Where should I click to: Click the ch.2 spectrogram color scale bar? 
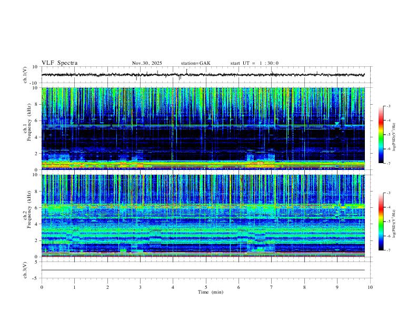[381, 222]
